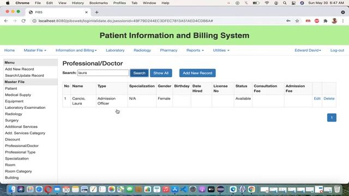The image size is (349, 196).
Task: Open the Edward David user dropdown
Action: coord(308,50)
